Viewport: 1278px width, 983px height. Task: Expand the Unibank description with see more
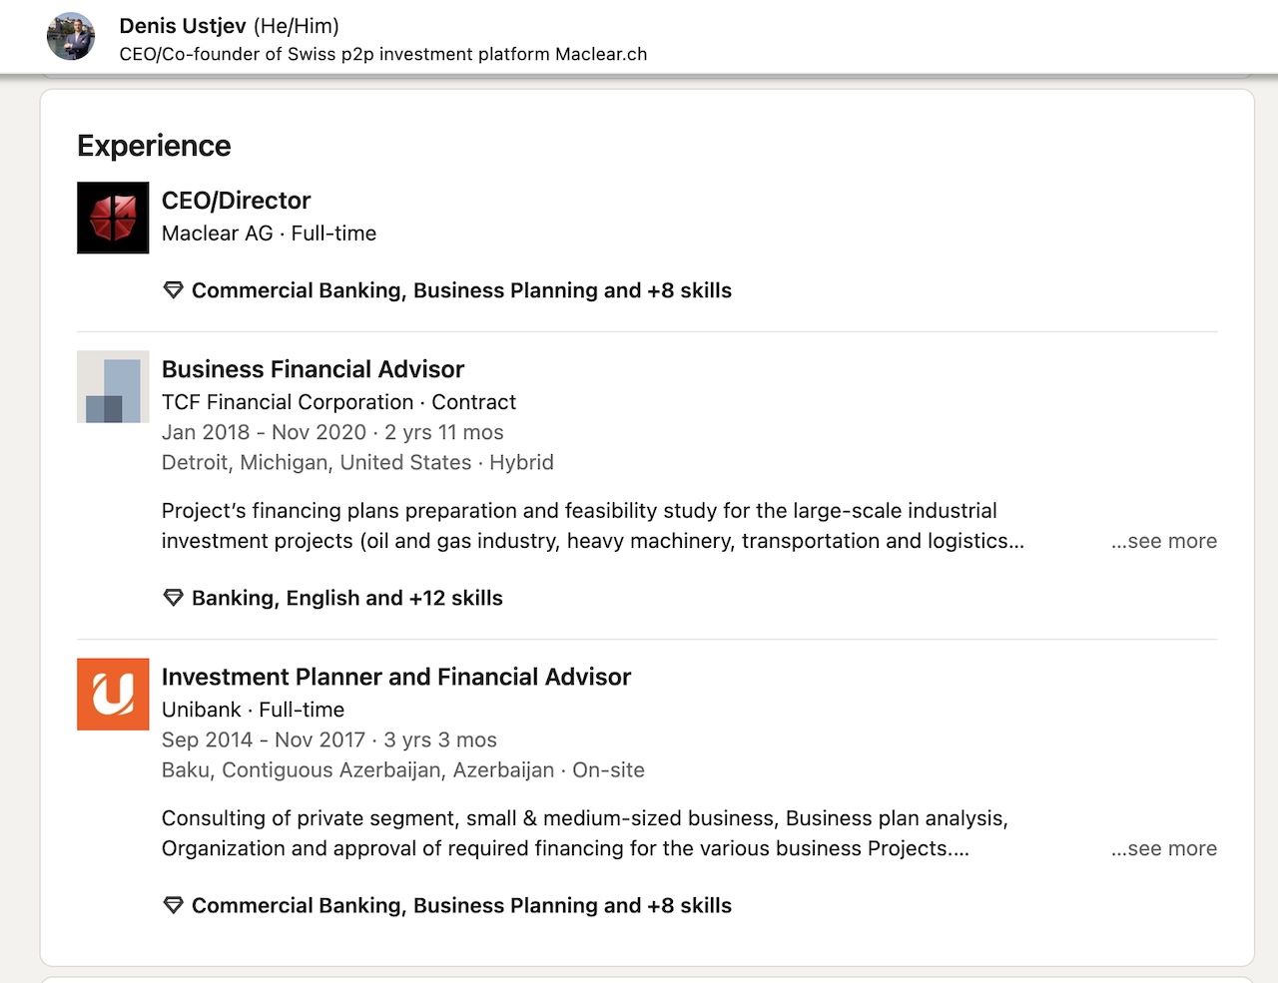[1163, 848]
